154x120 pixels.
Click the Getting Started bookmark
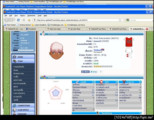24,25
